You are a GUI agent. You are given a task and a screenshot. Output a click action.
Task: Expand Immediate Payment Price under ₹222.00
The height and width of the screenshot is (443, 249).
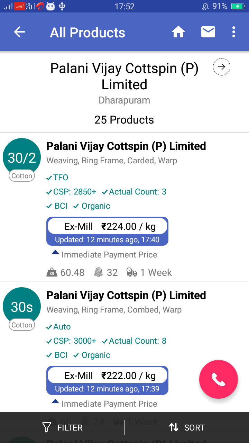(x=104, y=404)
